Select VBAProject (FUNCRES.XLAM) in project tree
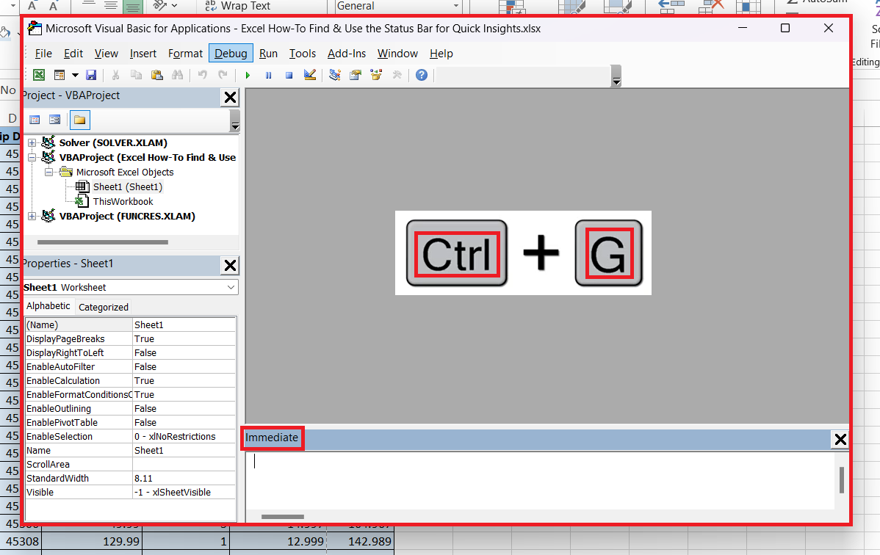This screenshot has height=555, width=880. [x=127, y=216]
